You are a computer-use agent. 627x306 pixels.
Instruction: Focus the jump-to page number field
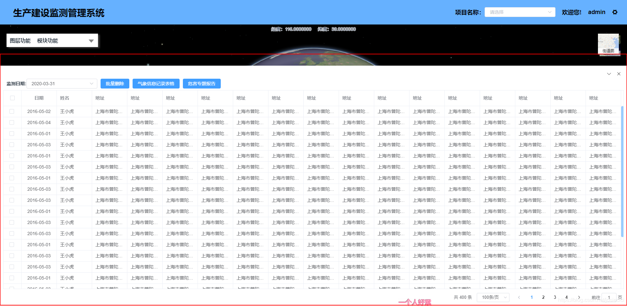[609, 297]
